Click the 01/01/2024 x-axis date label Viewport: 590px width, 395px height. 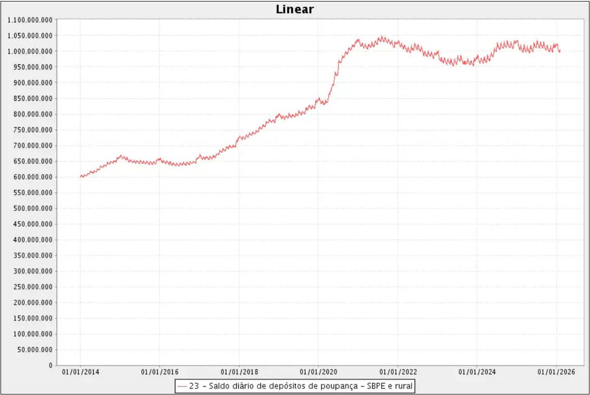tap(476, 371)
